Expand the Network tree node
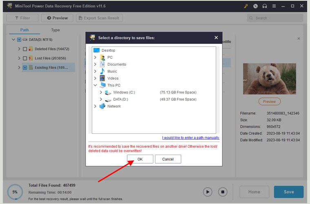This screenshot has height=204, width=310. click(x=95, y=106)
